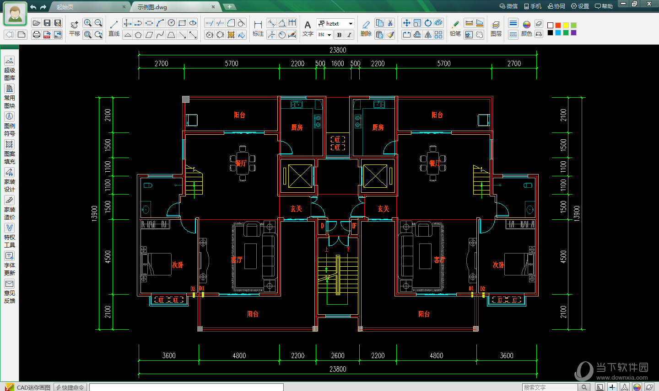
Task: Click the format painter brush icon
Action: (390, 35)
